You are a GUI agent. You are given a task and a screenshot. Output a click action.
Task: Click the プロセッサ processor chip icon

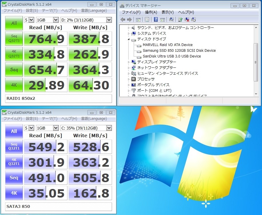[133, 79]
